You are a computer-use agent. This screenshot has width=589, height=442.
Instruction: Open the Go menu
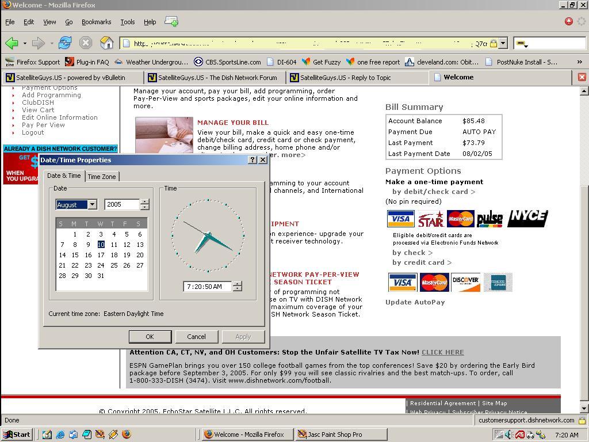[x=69, y=22]
